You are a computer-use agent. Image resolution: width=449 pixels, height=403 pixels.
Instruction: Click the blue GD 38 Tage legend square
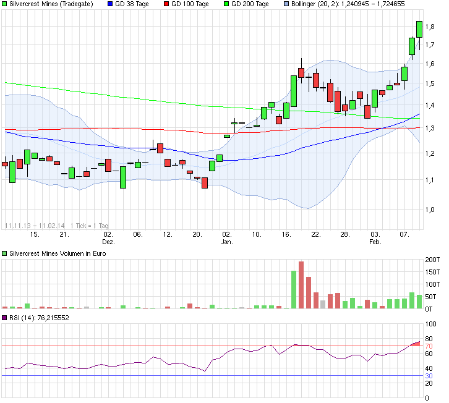[x=110, y=4]
